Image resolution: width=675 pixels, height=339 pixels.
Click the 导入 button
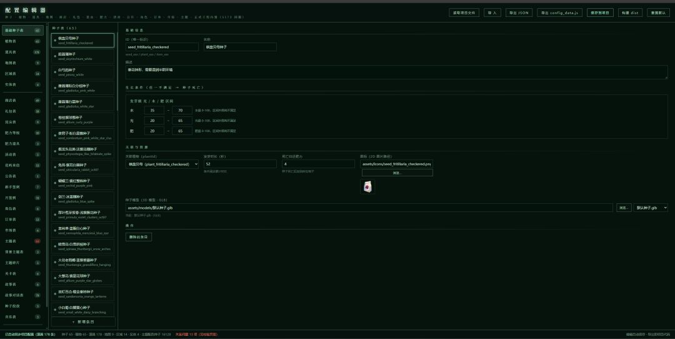(x=492, y=13)
